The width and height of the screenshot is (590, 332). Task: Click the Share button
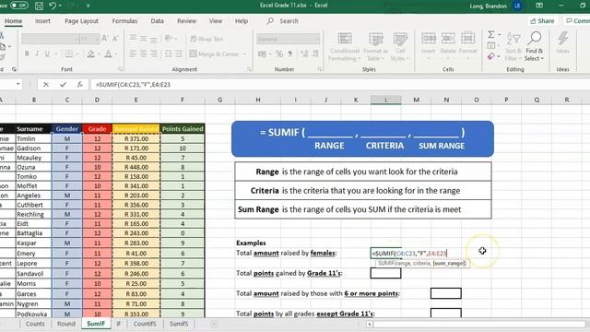[542, 21]
